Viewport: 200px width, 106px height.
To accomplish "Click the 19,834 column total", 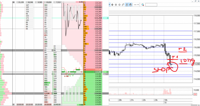I will (48, 2).
